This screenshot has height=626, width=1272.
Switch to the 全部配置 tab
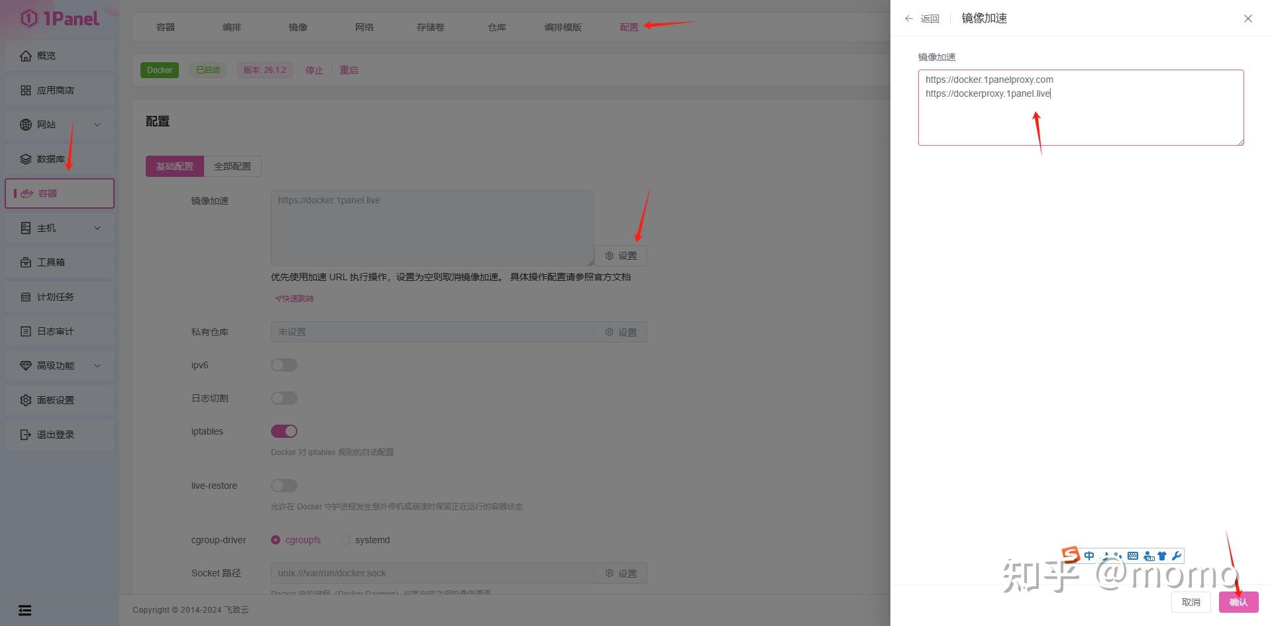233,166
